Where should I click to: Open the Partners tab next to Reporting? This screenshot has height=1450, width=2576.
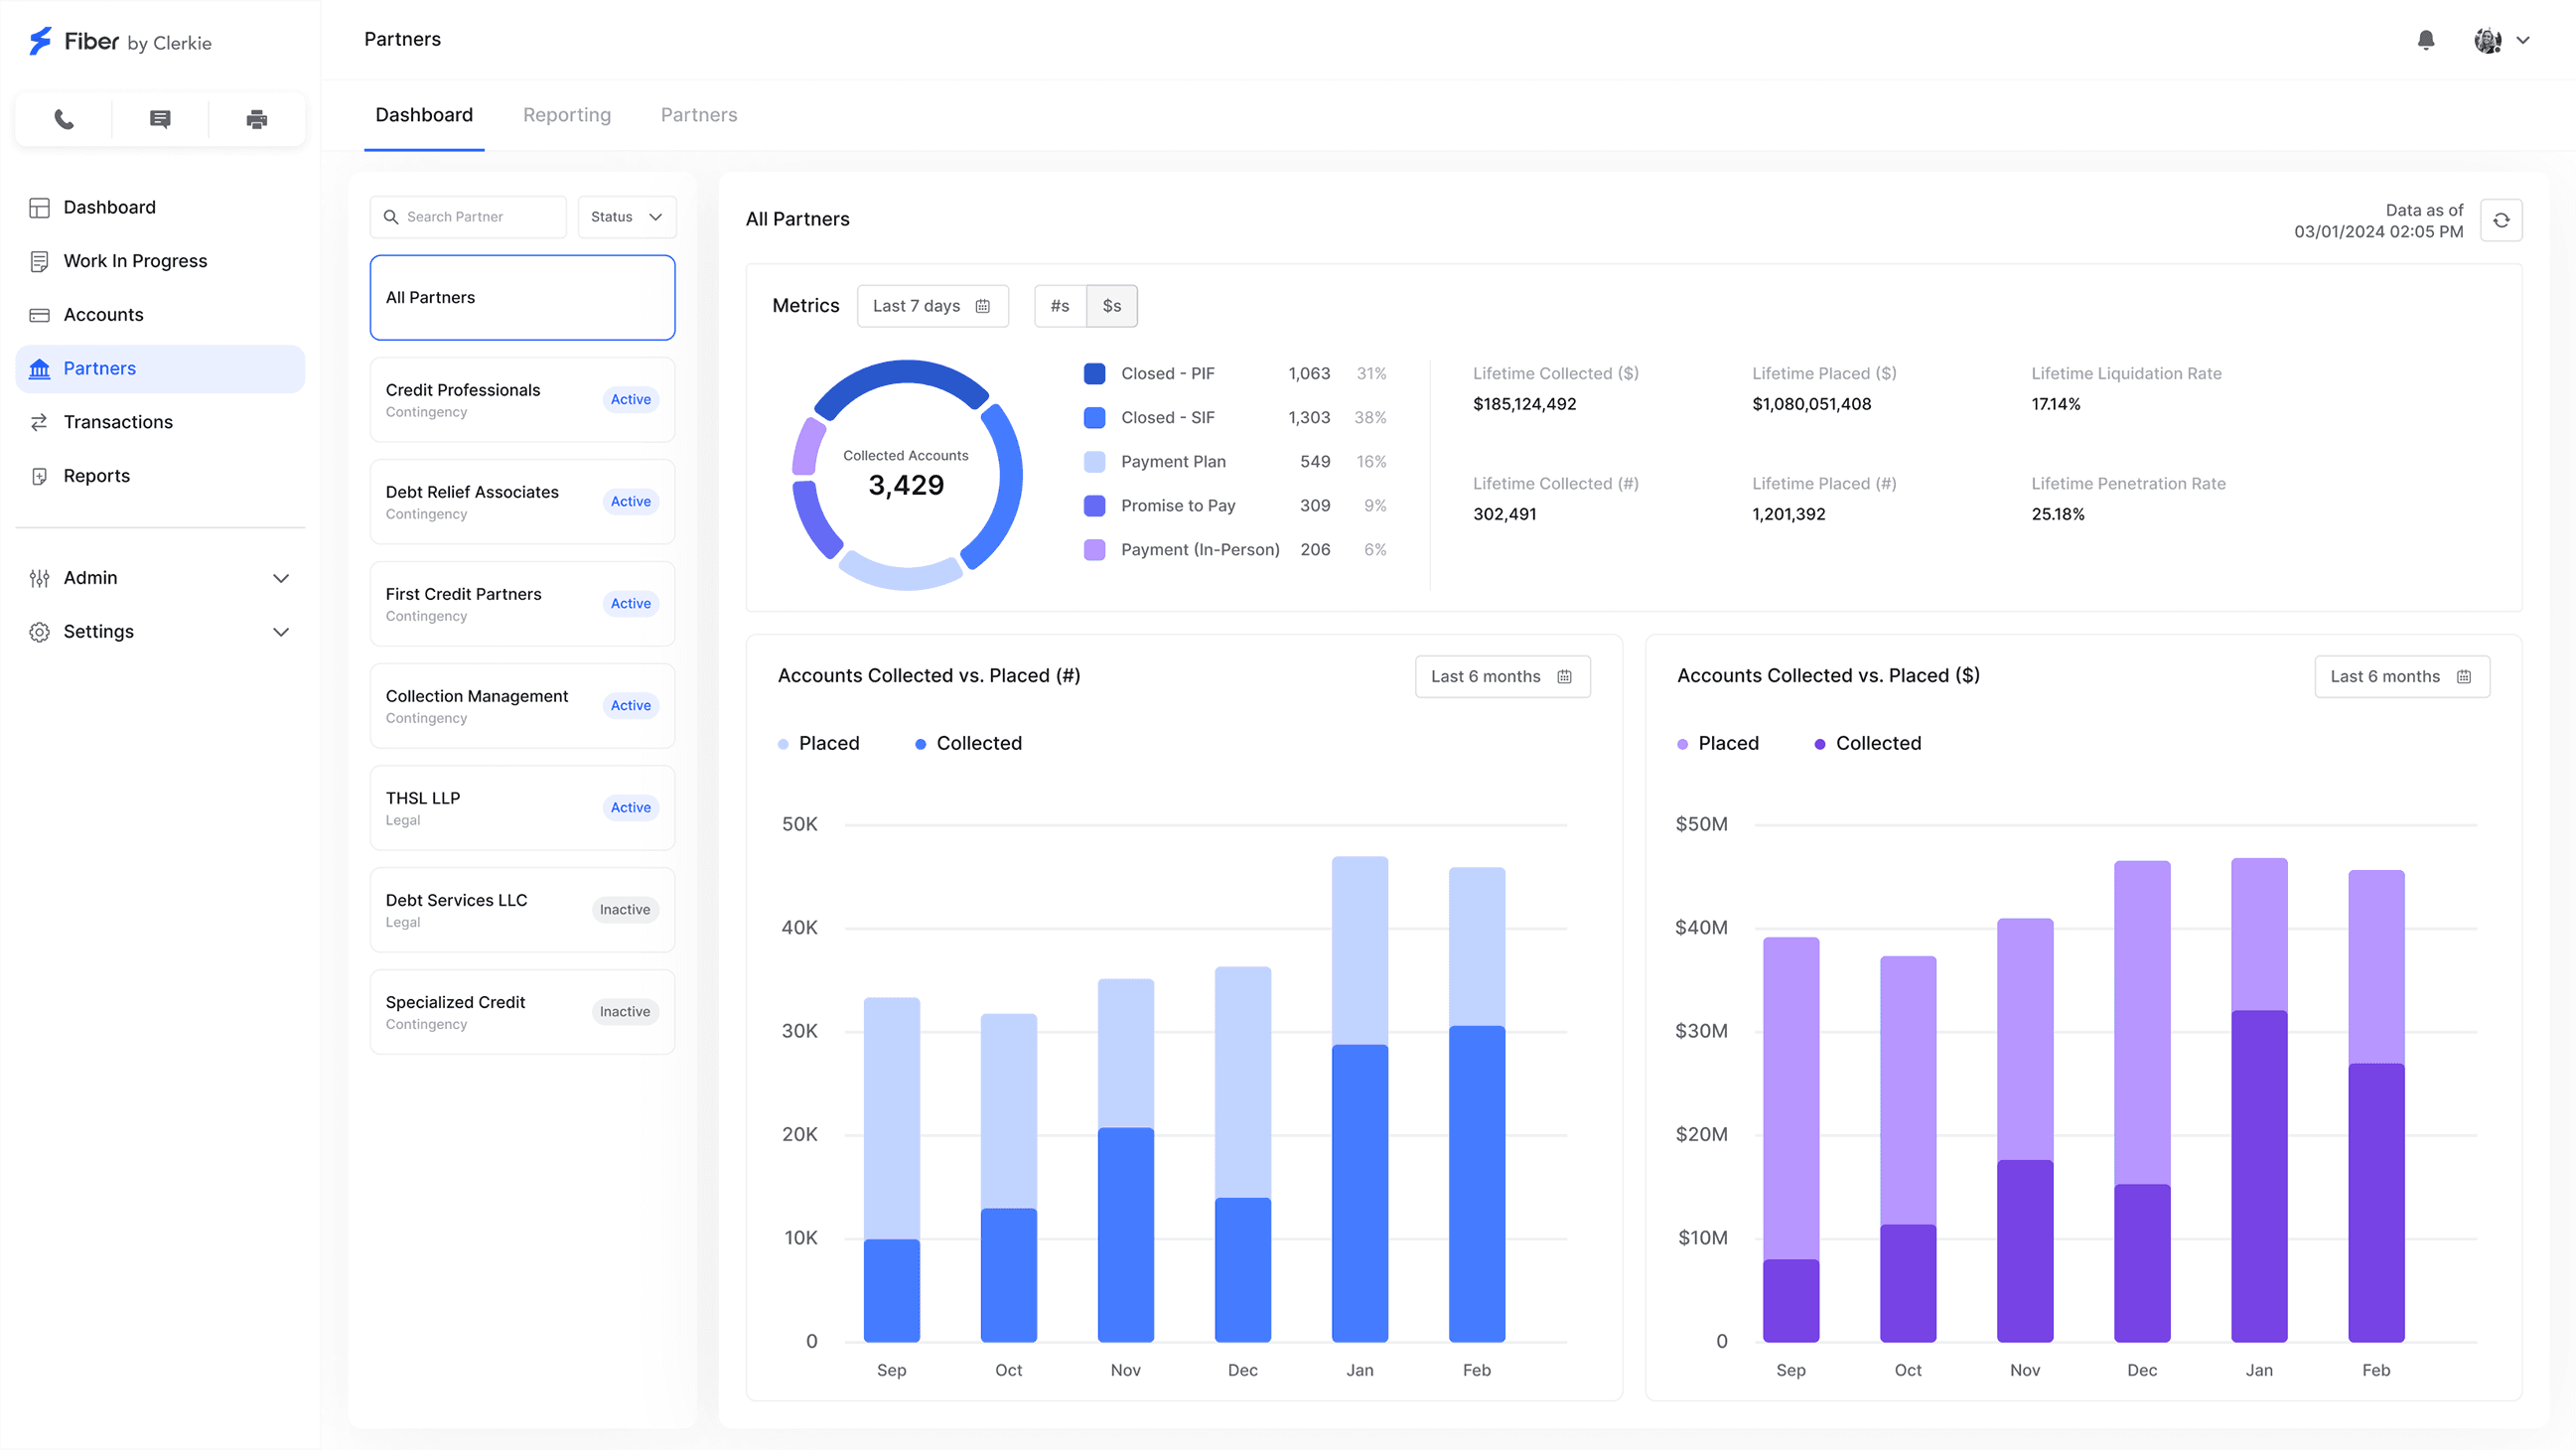(698, 115)
